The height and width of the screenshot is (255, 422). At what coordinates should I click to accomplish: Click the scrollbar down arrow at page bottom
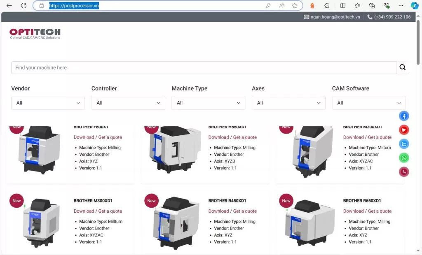click(418, 251)
